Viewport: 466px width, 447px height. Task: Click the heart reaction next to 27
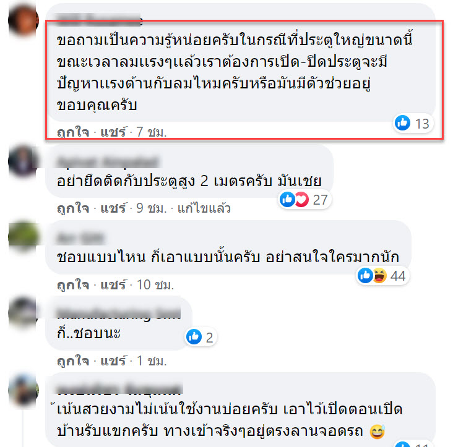coord(301,200)
